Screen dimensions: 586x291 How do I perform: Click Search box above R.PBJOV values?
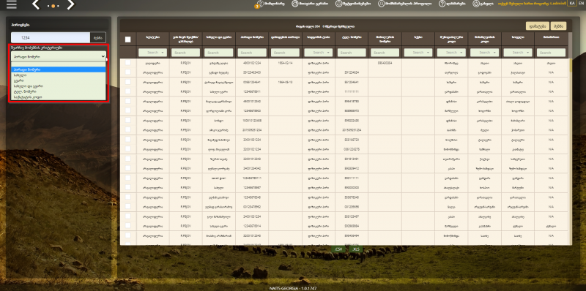point(186,53)
